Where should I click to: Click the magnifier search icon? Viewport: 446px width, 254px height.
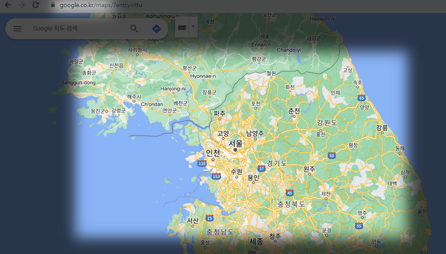coord(134,29)
